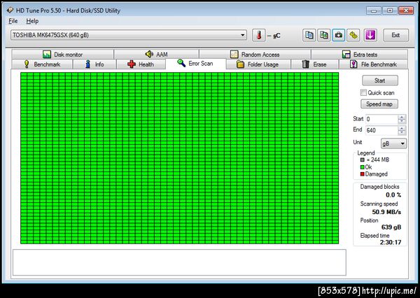Open the File menu
The image size is (420, 298).
13,21
